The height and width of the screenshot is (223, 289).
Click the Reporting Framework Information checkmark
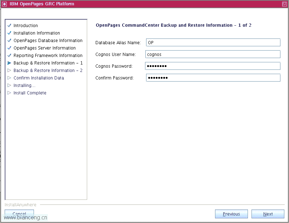(9, 55)
